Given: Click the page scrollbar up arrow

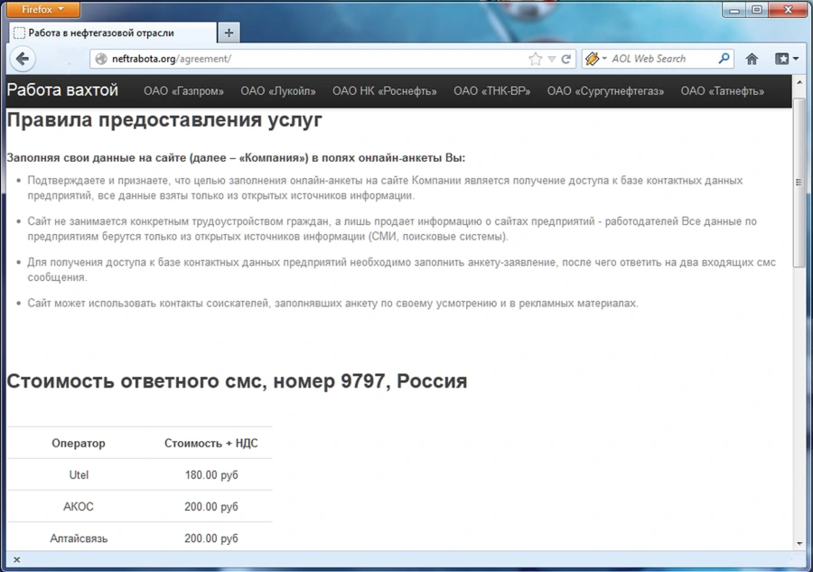Looking at the screenshot, I should point(799,82).
